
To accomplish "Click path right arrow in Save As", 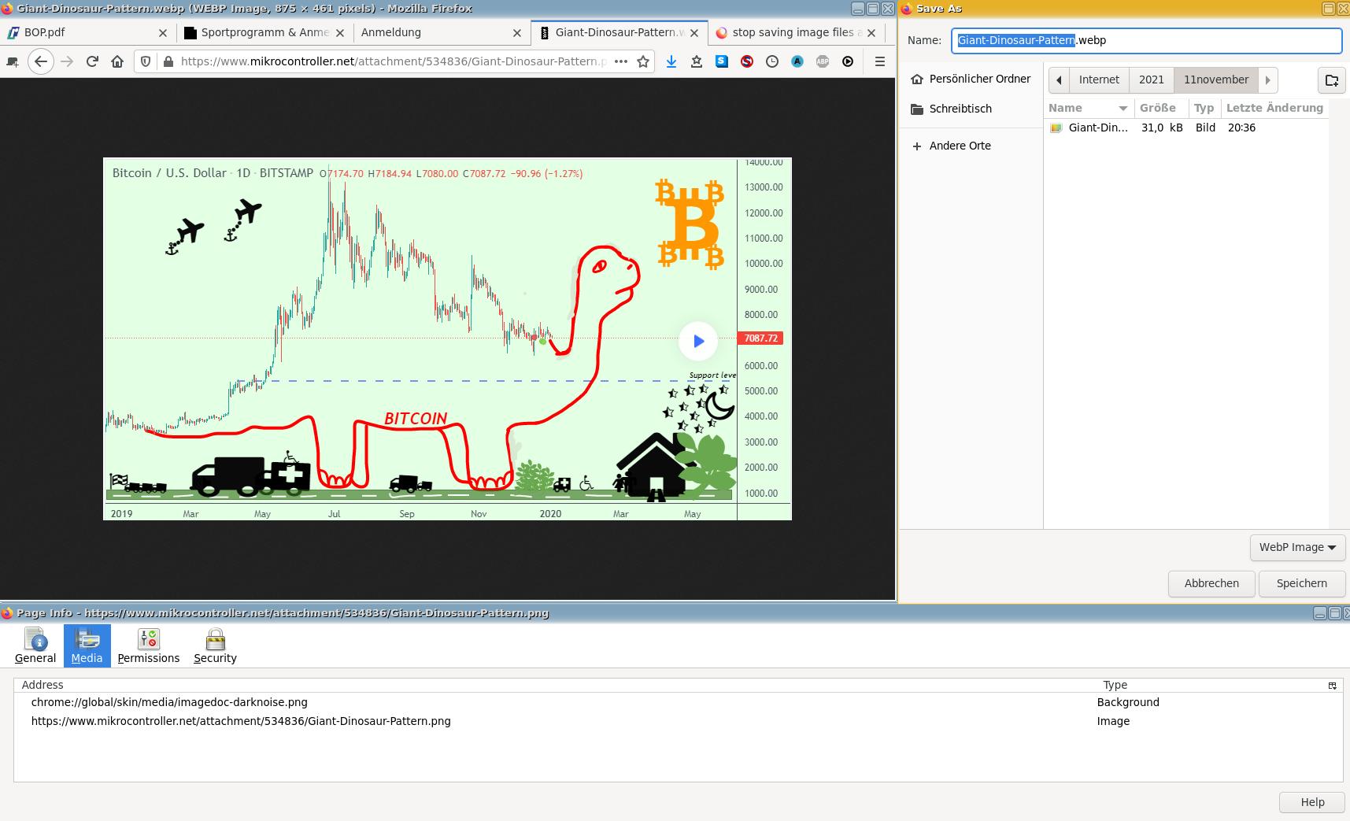I will tap(1267, 80).
